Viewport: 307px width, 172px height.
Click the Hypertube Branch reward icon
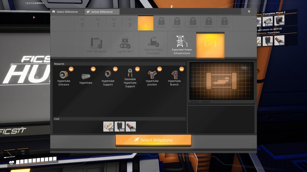click(174, 75)
